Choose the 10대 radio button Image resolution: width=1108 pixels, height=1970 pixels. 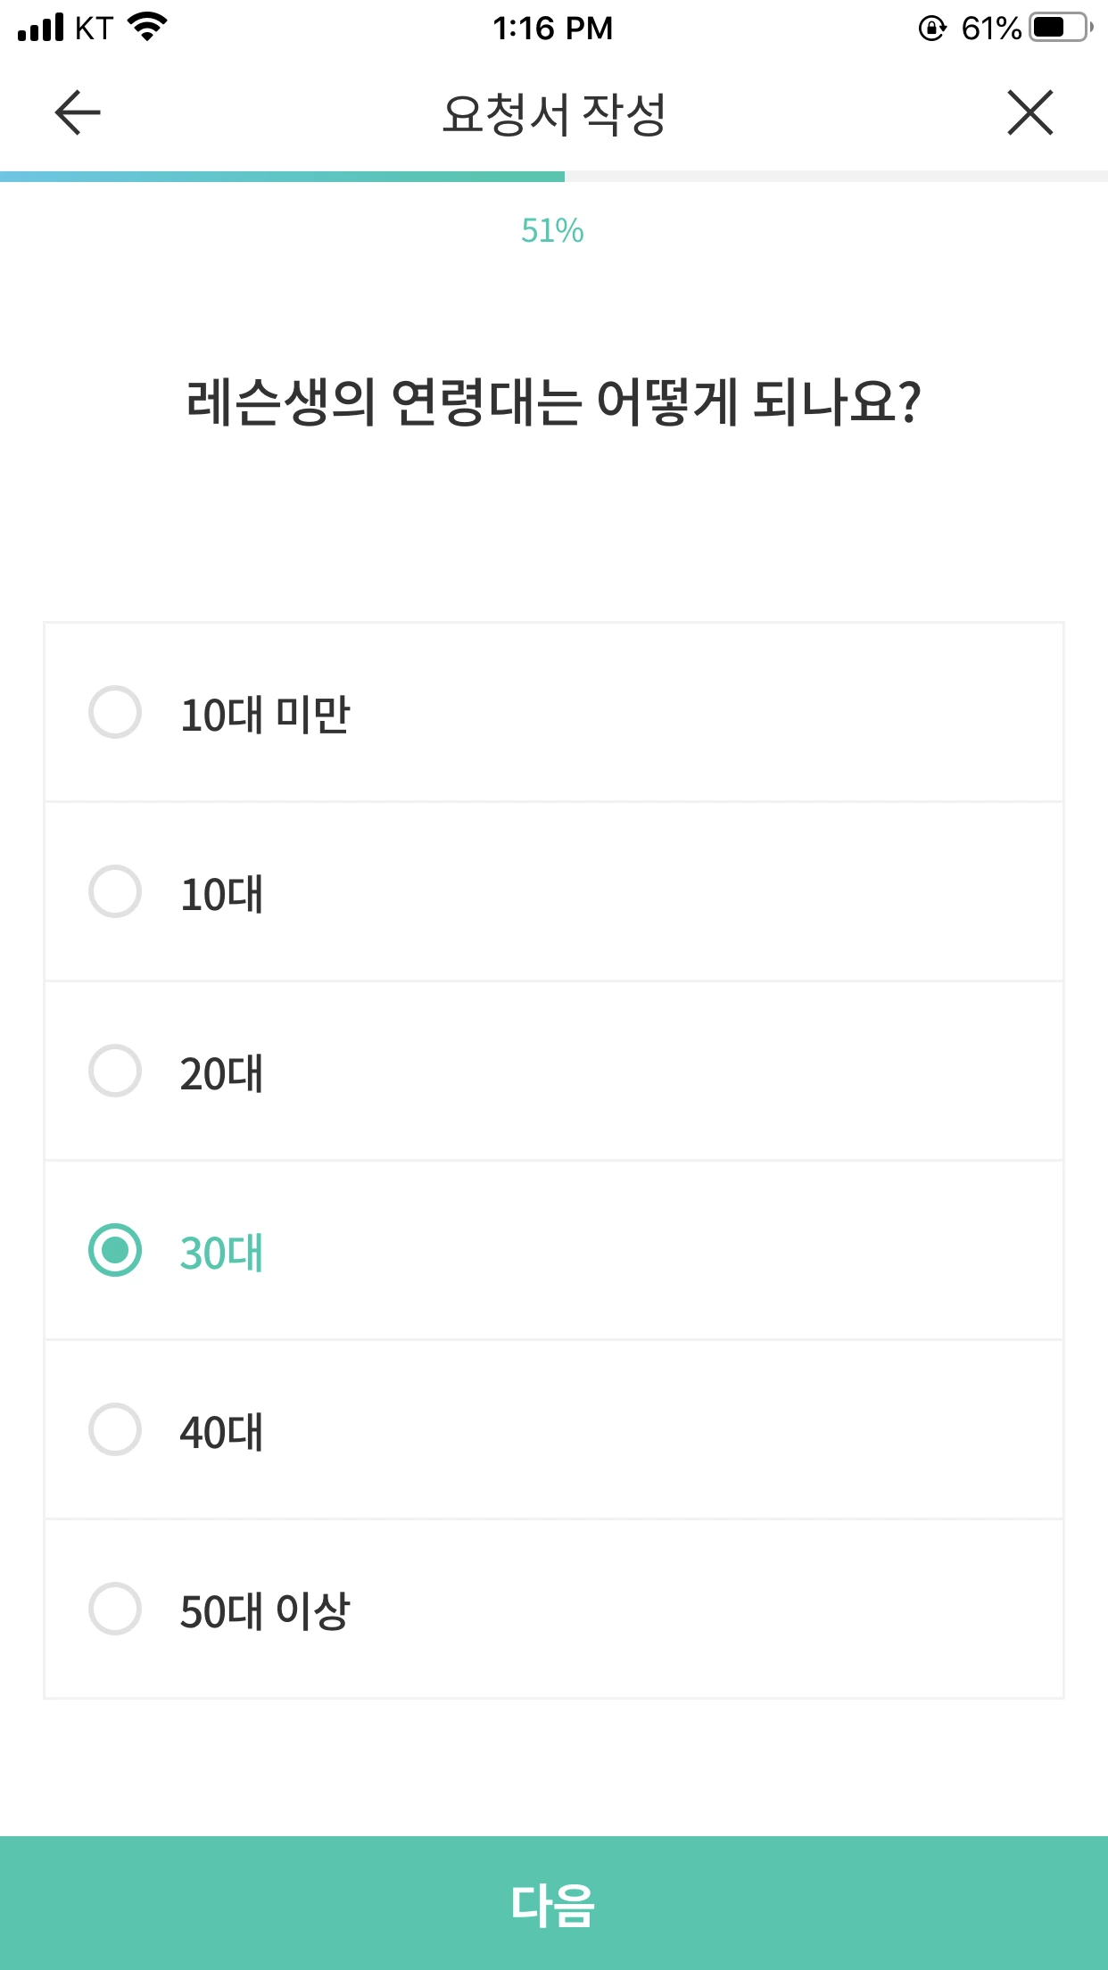click(x=115, y=892)
